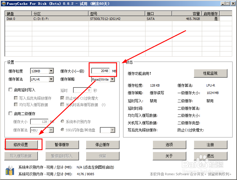Open the 关于 about dialog
237x180 pixels.
[169, 156]
